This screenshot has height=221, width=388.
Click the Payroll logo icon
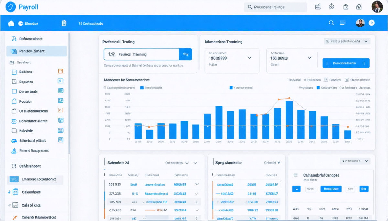point(11,7)
